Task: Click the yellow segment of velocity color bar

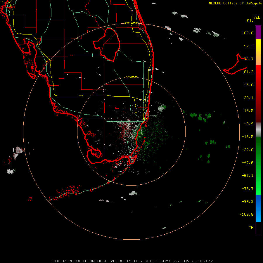Action: click(258, 46)
